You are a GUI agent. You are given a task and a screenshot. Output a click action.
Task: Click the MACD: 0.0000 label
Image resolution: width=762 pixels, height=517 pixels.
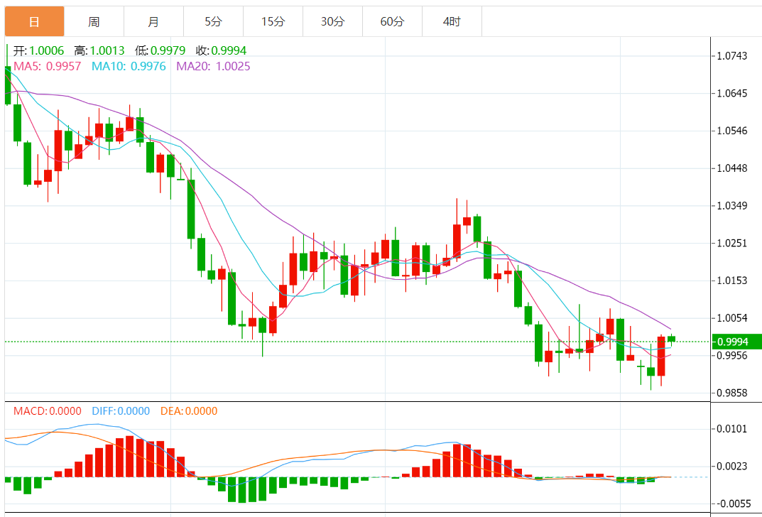coord(47,411)
